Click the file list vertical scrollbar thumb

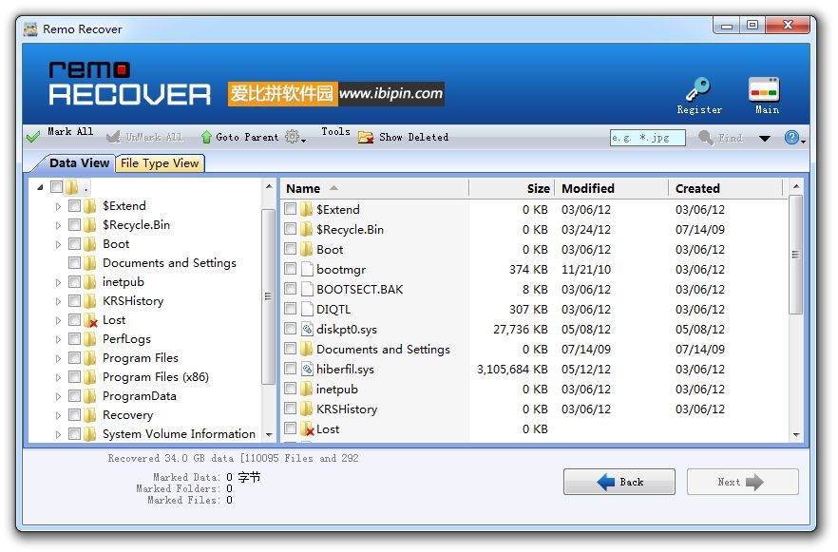coord(795,255)
